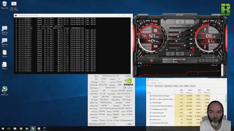Click the Temp Limit slider handle
This screenshot has height=131, width=234.
click(x=178, y=36)
